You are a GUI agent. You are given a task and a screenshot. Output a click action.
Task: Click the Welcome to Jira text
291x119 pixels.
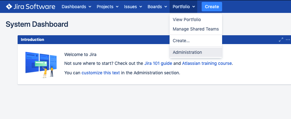click(x=80, y=54)
